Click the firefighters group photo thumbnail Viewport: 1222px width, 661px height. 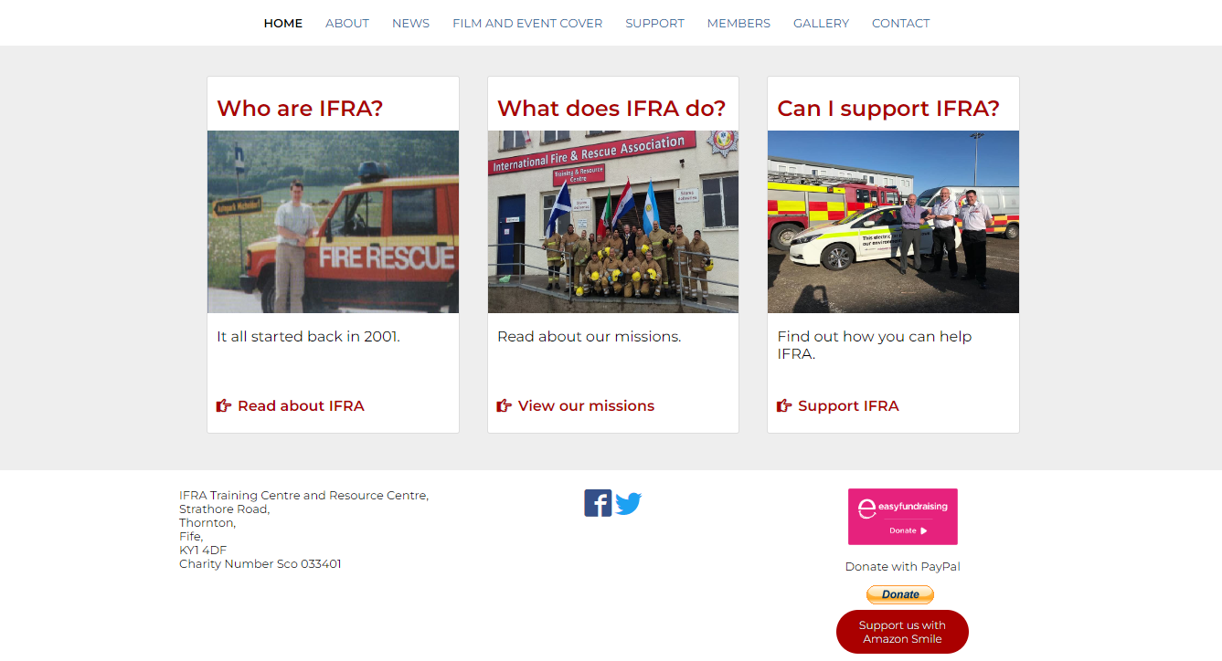(x=613, y=222)
